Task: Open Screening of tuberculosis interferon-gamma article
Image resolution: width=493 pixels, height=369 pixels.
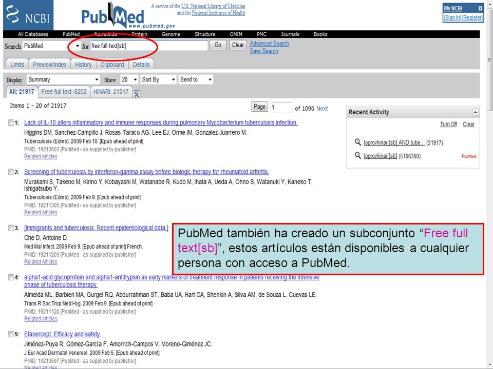Action: click(146, 172)
